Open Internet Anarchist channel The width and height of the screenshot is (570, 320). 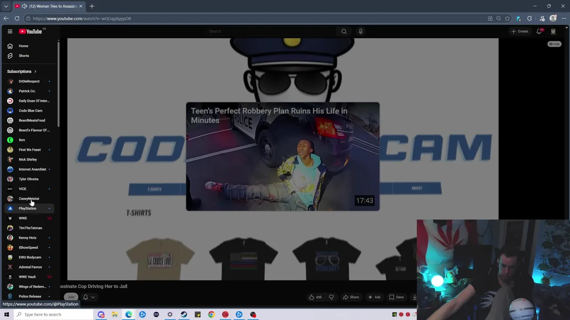(29, 169)
